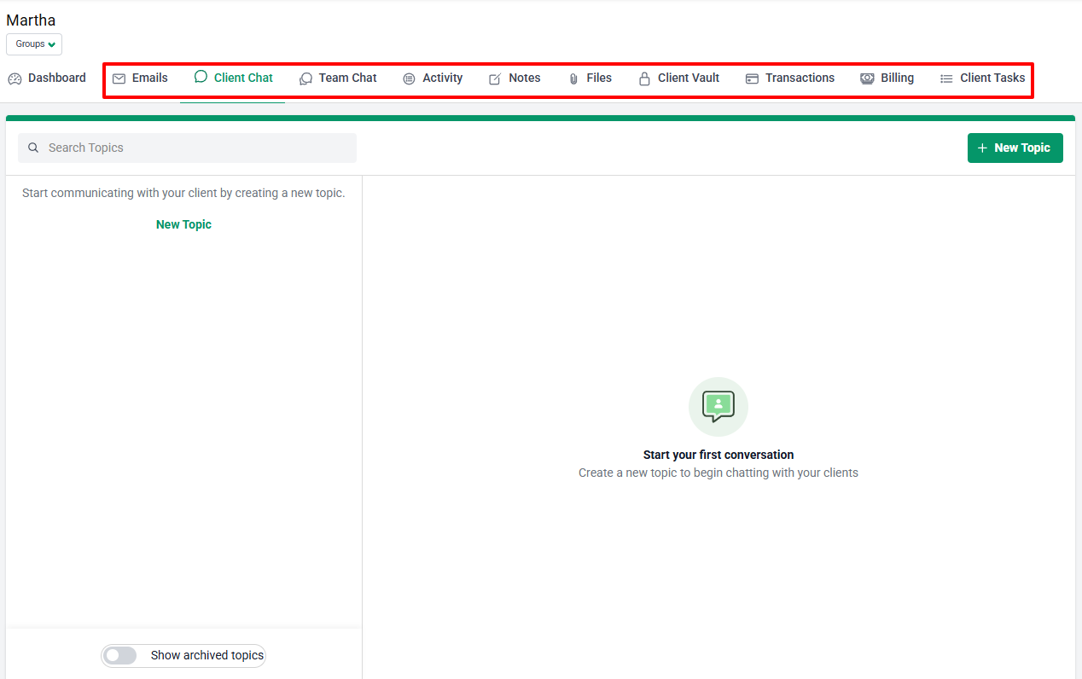Click the padlock icon for Client Vault
This screenshot has width=1082, height=679.
[643, 78]
